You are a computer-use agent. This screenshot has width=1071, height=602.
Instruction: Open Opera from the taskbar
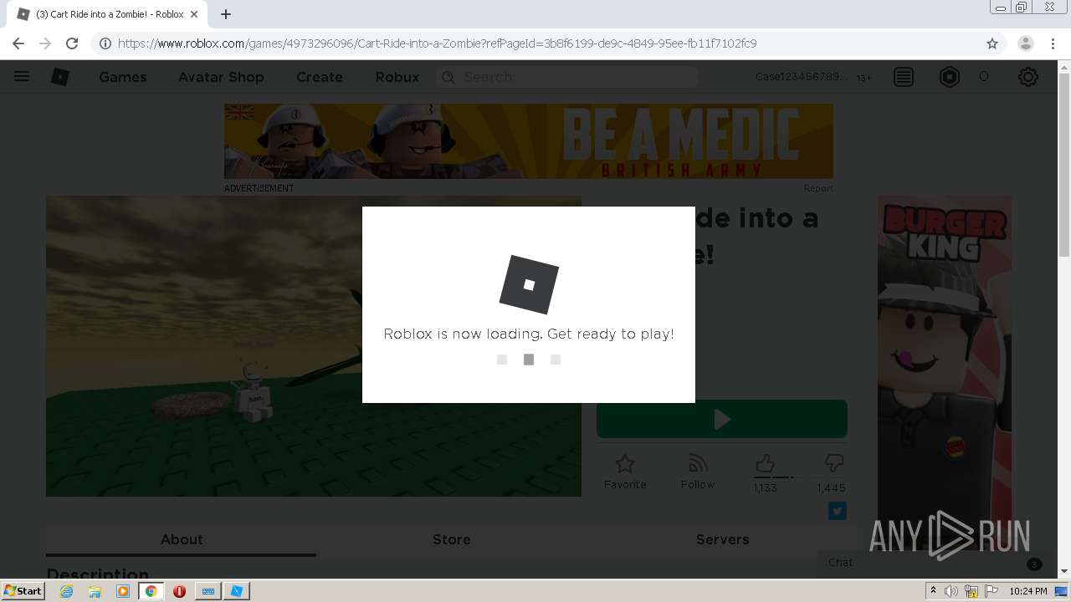[179, 591]
